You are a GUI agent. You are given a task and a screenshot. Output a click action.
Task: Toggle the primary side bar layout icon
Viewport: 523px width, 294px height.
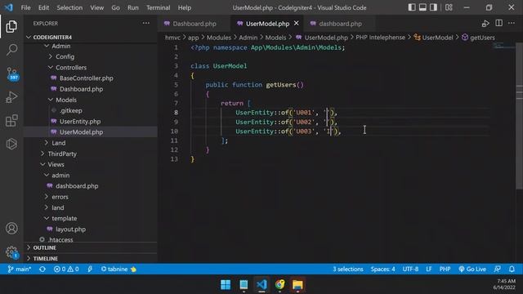[x=412, y=7]
